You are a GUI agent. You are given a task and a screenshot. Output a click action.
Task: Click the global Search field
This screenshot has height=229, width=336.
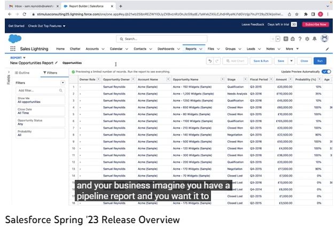161,39
